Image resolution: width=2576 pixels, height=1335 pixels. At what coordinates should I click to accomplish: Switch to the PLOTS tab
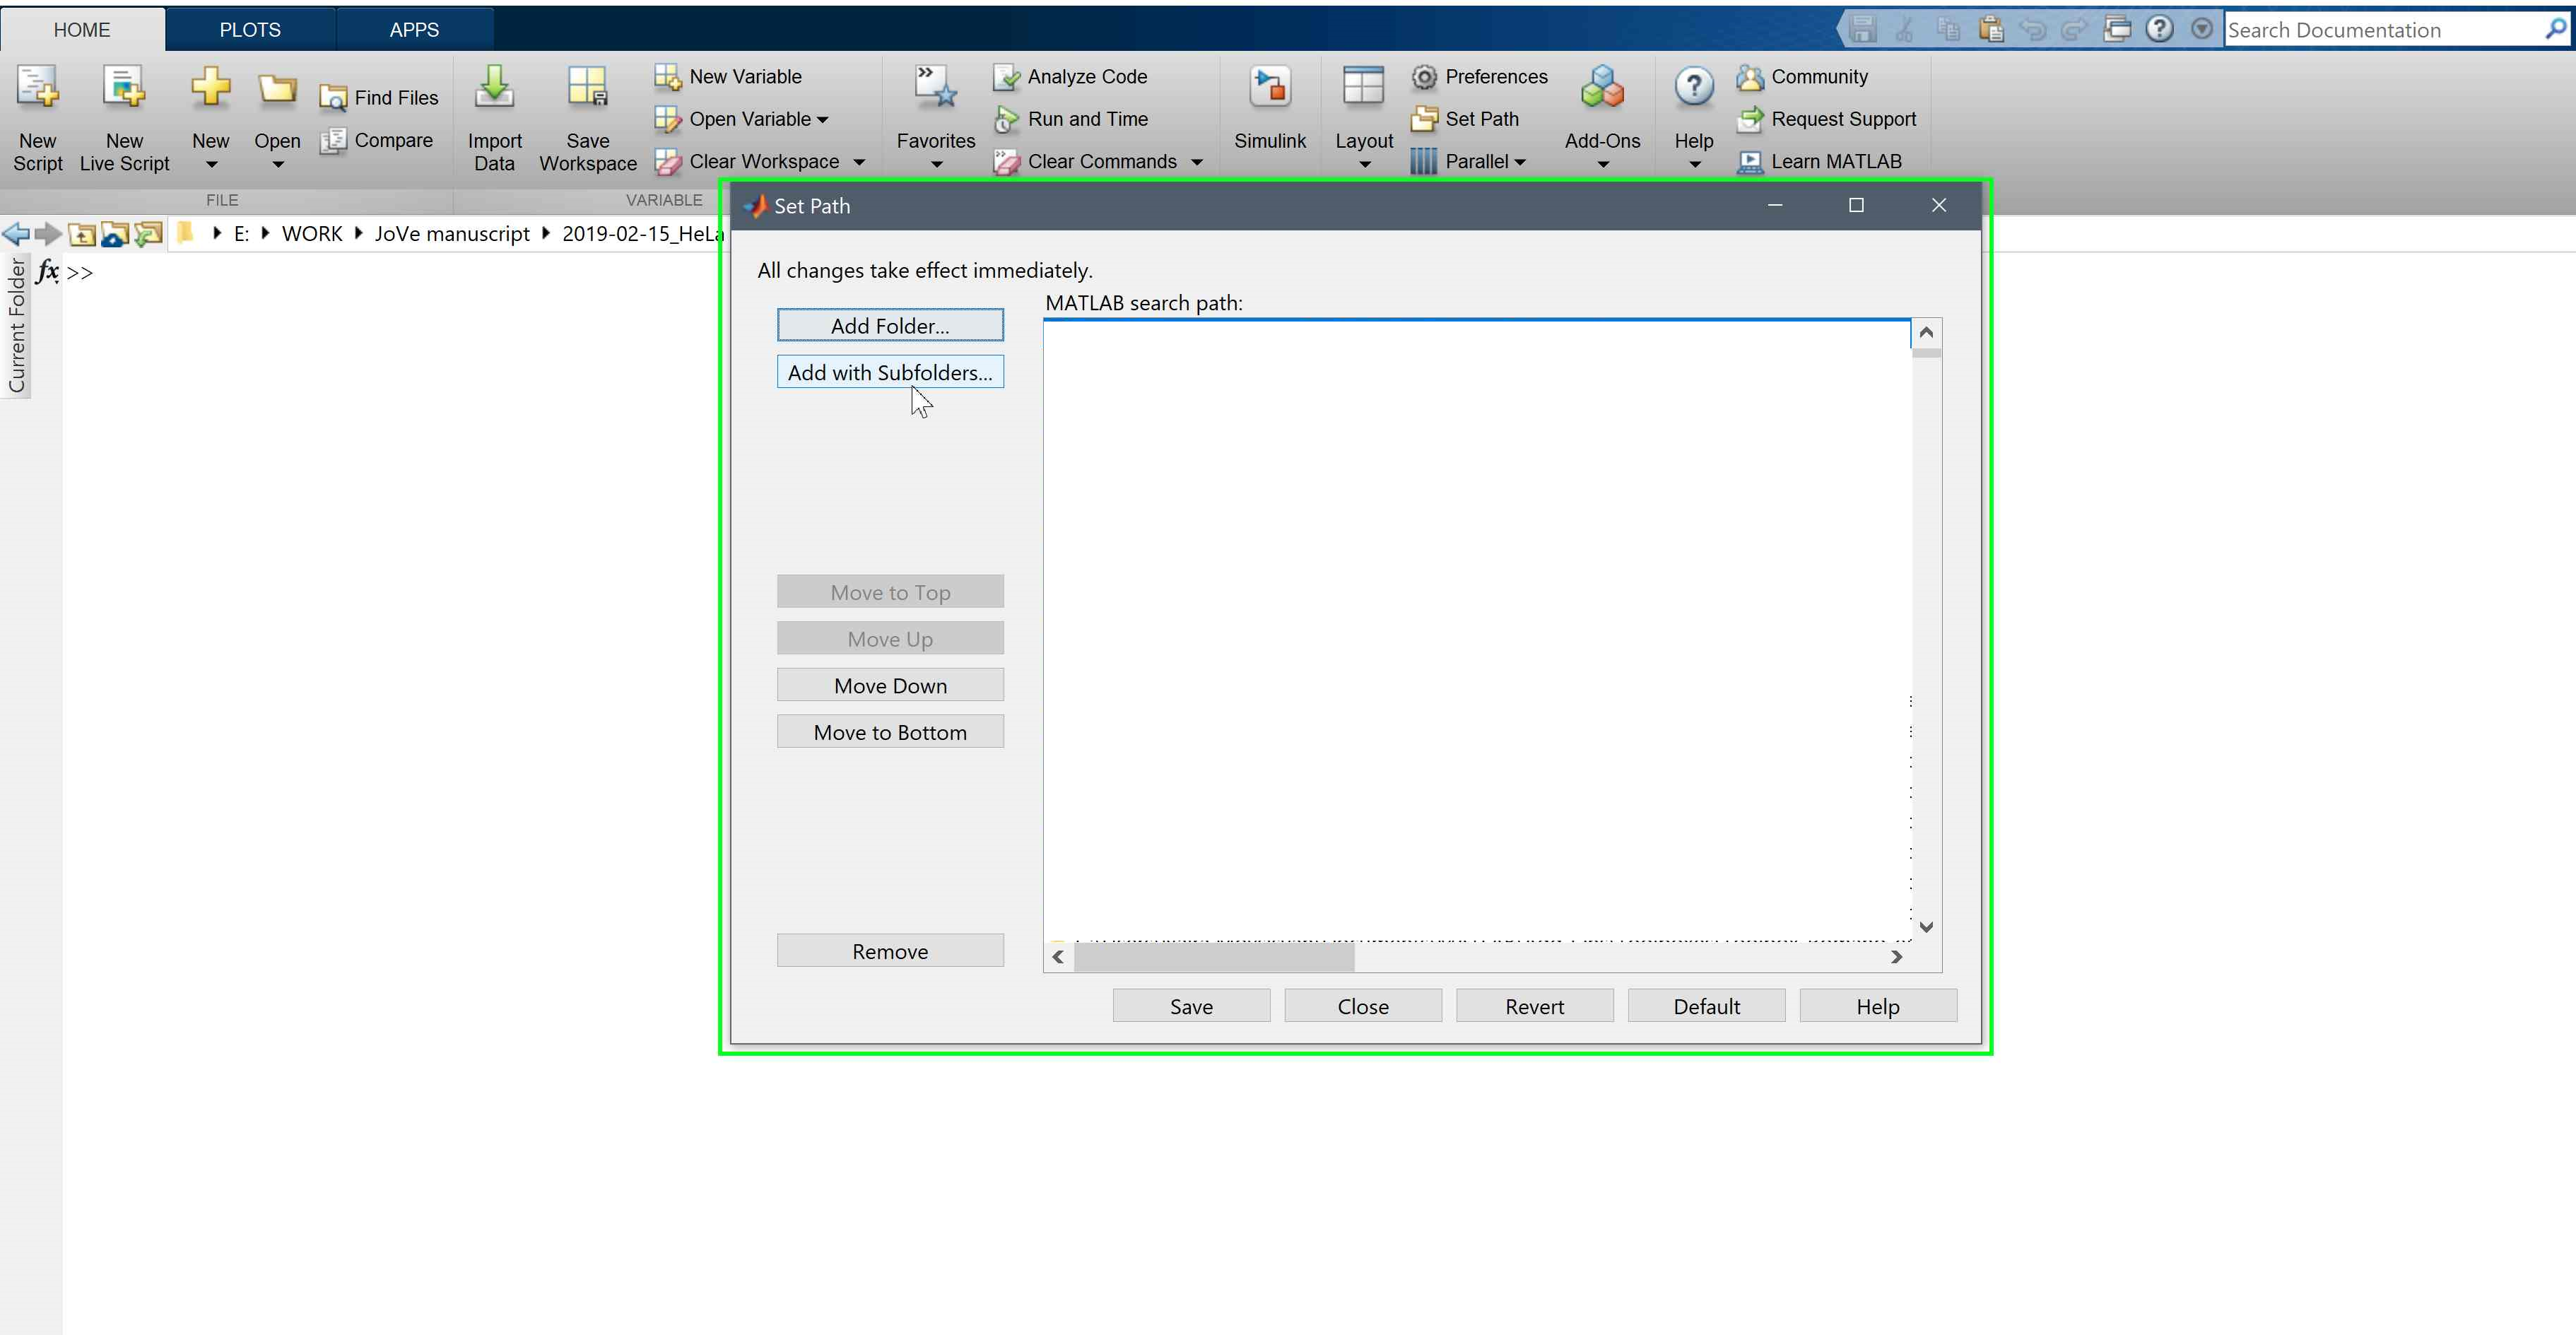click(250, 30)
